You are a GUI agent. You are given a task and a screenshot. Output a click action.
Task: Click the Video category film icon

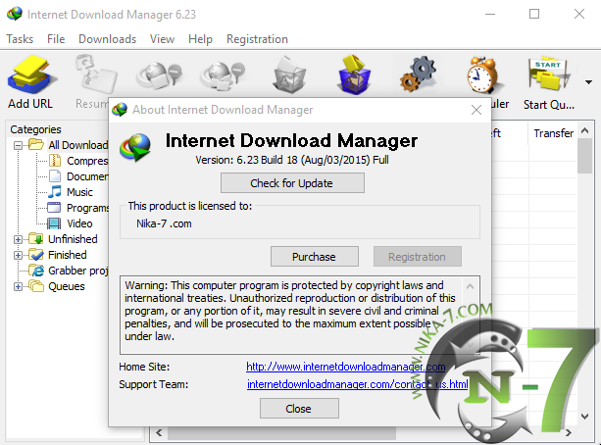click(x=54, y=223)
